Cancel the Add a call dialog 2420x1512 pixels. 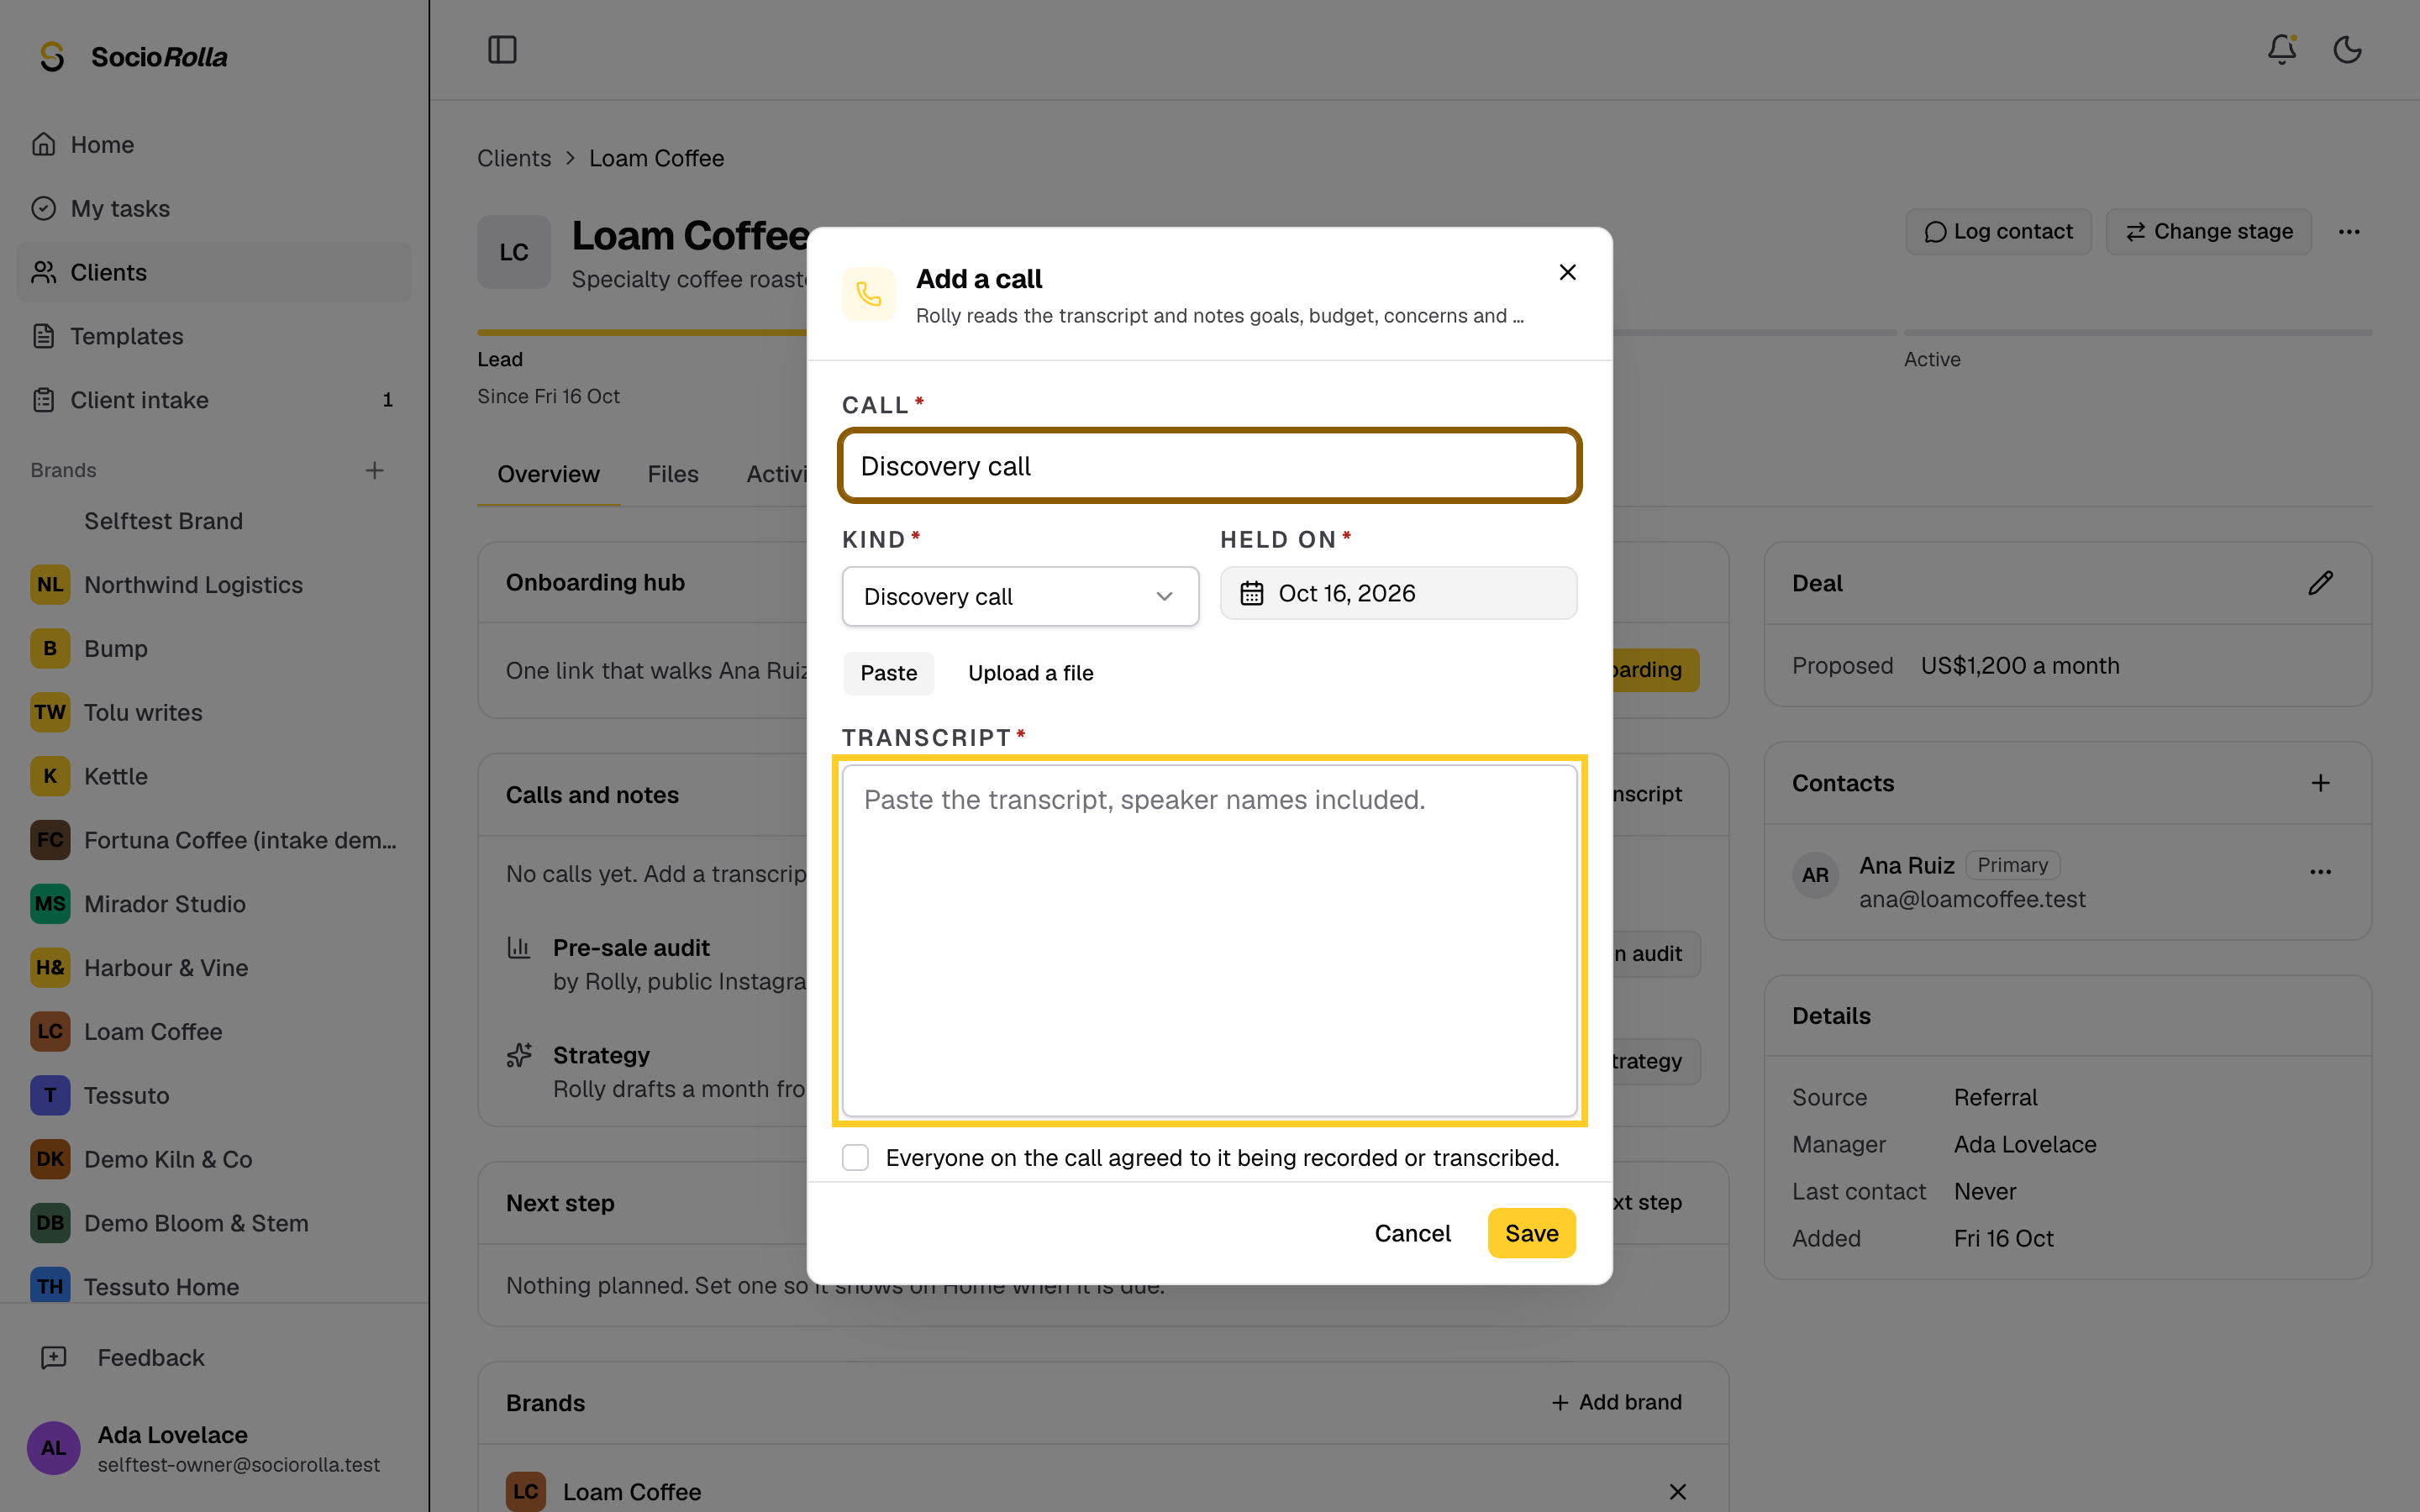1412,1233
